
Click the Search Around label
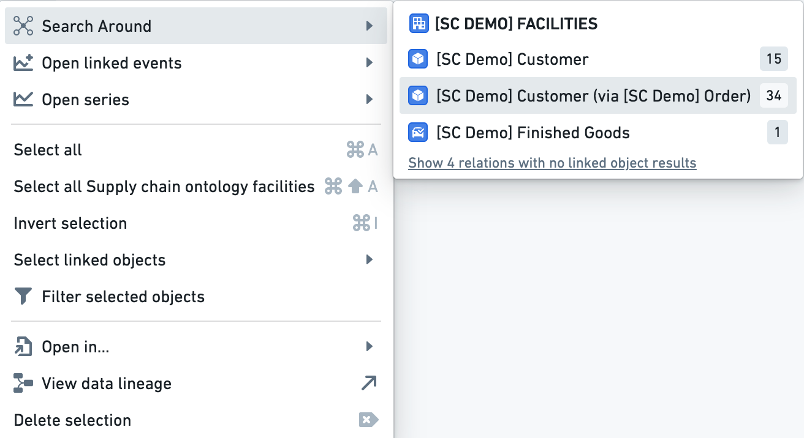96,26
